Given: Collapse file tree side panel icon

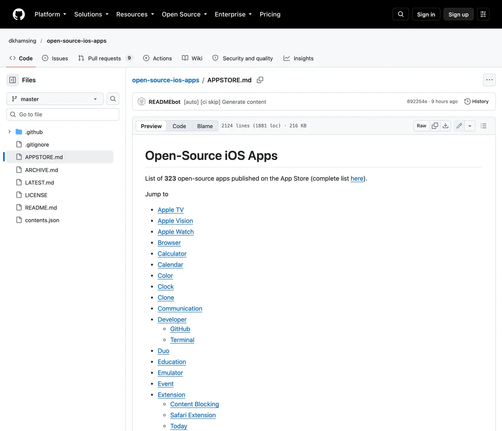Looking at the screenshot, I should pyautogui.click(x=13, y=80).
